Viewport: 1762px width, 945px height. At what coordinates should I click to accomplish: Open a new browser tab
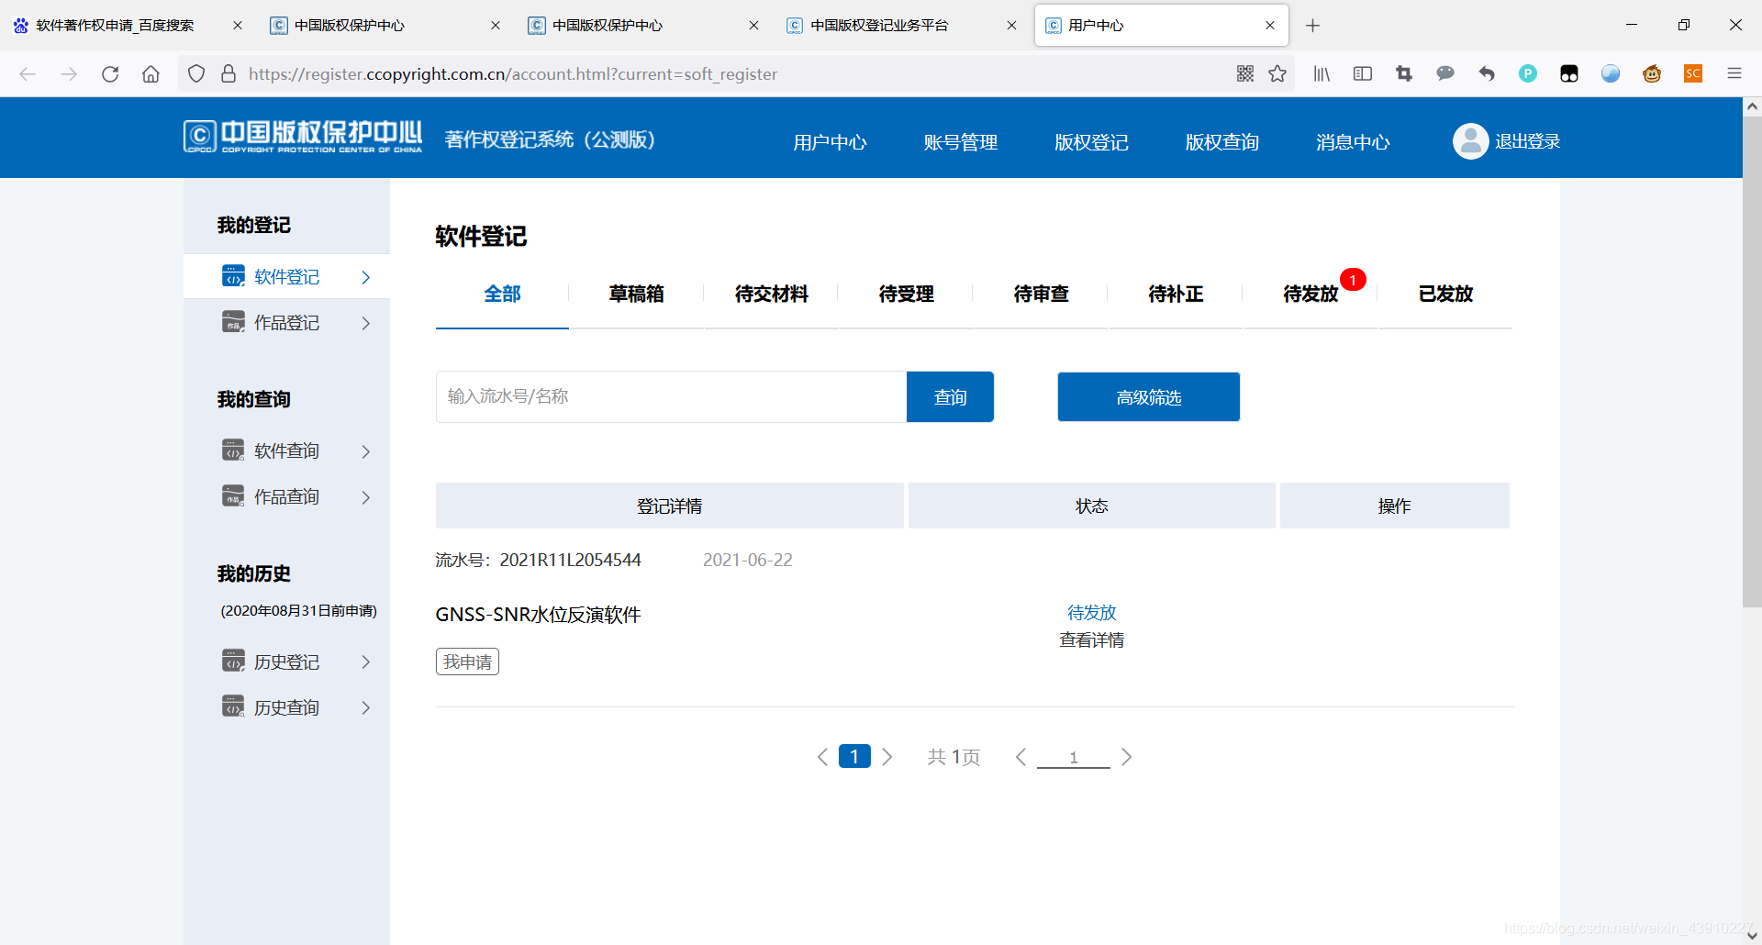point(1313,26)
